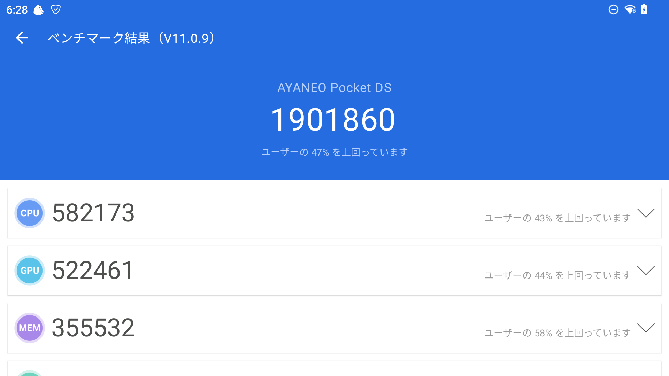Screen dimensions: 669x376
Task: Expand the MEM score details chevron
Action: tap(646, 328)
